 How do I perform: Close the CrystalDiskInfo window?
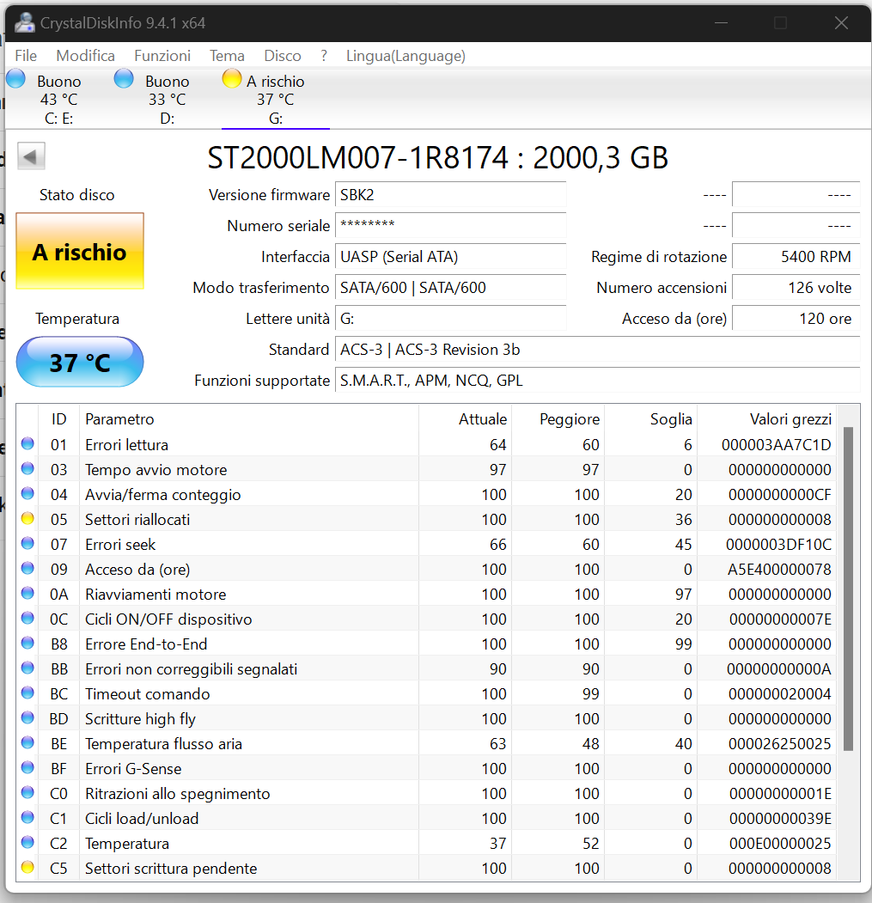pos(841,22)
